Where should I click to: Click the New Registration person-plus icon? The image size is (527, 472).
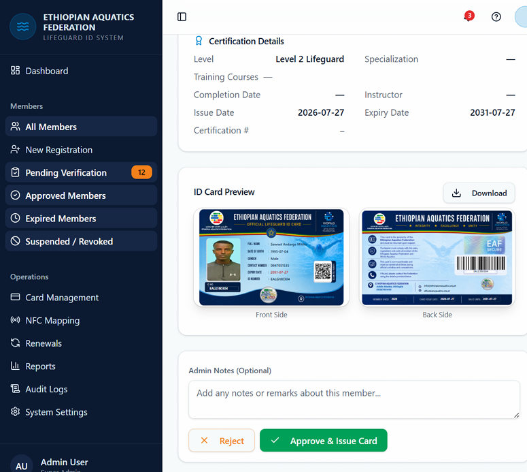click(15, 149)
